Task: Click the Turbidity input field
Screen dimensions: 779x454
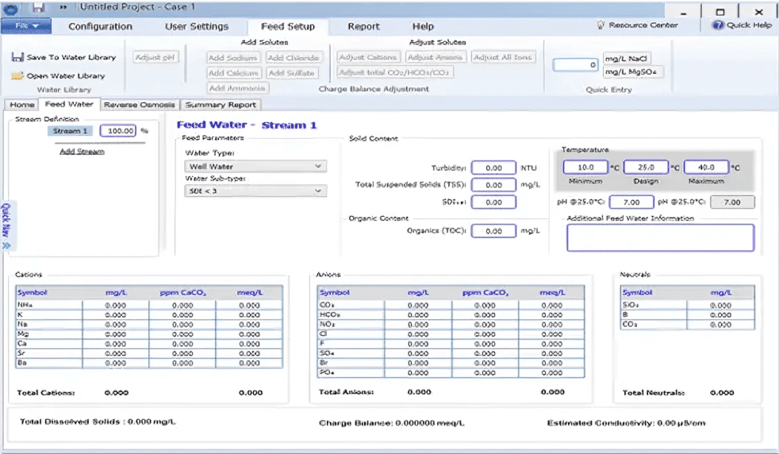Action: (494, 168)
